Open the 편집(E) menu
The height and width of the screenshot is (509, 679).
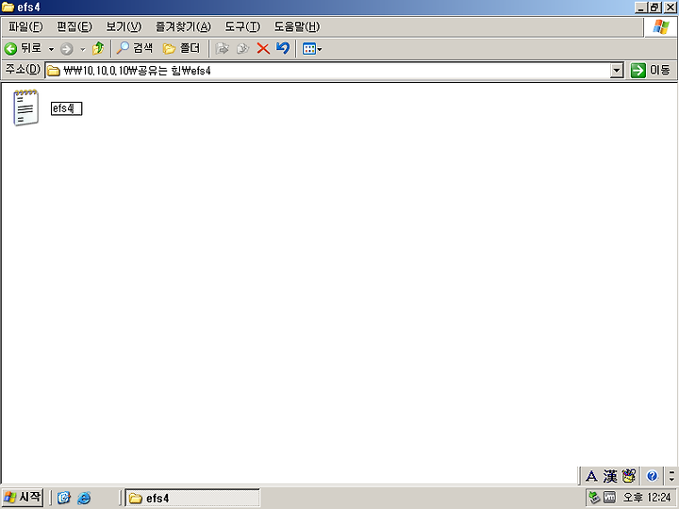(x=75, y=26)
